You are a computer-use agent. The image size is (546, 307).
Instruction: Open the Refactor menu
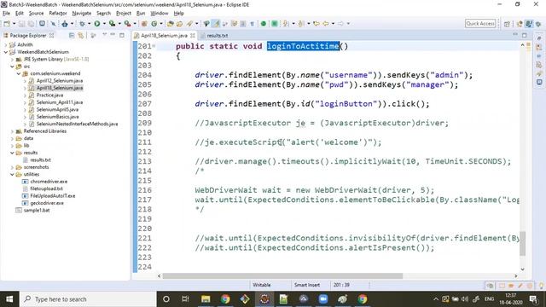coord(58,14)
